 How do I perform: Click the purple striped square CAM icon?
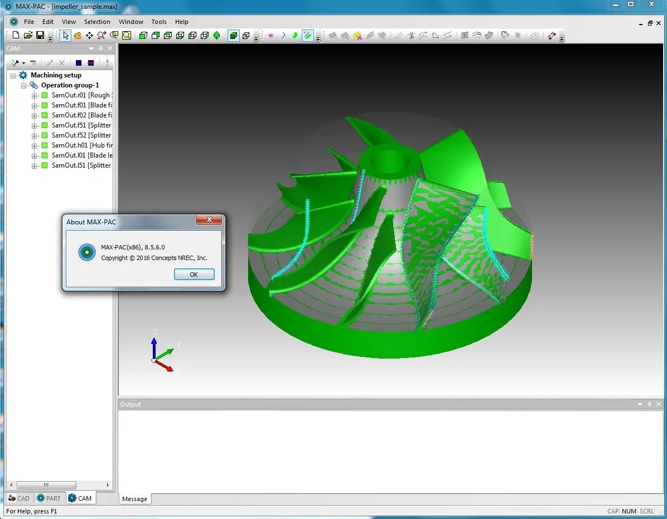[x=90, y=63]
